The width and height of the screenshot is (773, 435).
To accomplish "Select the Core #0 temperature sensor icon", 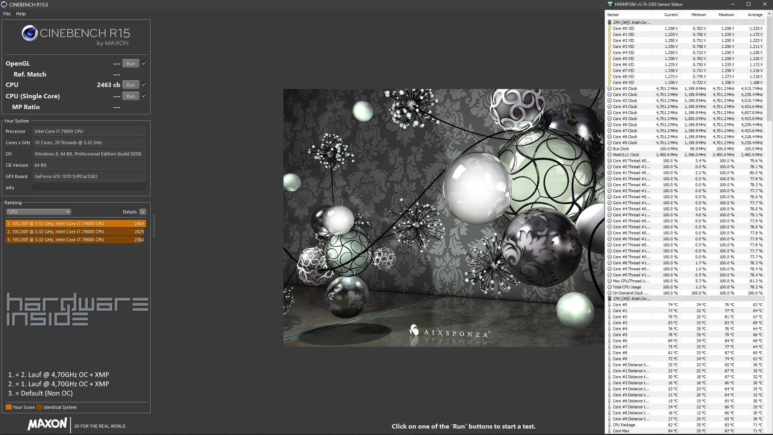I will click(x=610, y=305).
